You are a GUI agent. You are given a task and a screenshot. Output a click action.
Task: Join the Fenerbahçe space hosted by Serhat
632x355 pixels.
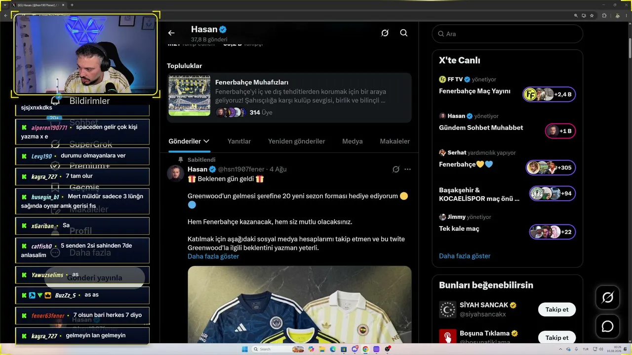pyautogui.click(x=551, y=168)
